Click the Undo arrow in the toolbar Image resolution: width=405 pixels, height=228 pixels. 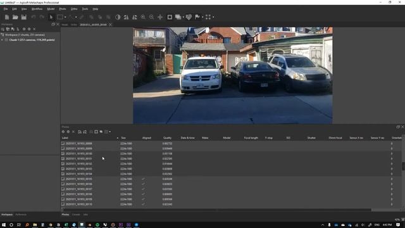(x=34, y=17)
